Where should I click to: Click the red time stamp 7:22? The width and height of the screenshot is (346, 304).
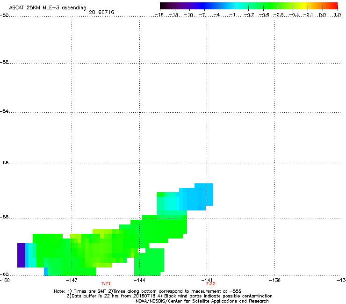[x=210, y=284]
